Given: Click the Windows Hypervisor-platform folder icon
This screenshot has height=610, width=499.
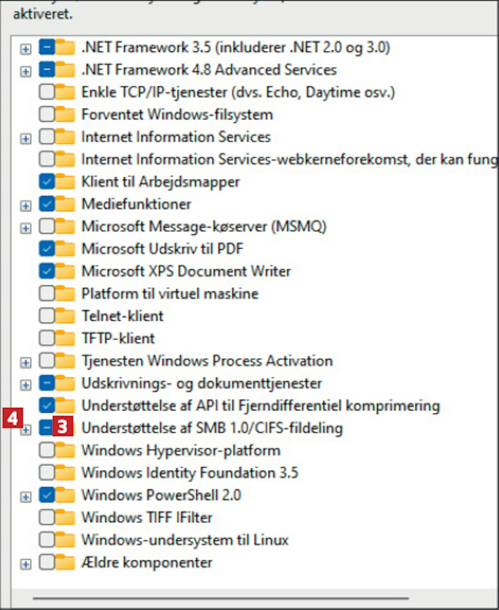Looking at the screenshot, I should (x=65, y=450).
